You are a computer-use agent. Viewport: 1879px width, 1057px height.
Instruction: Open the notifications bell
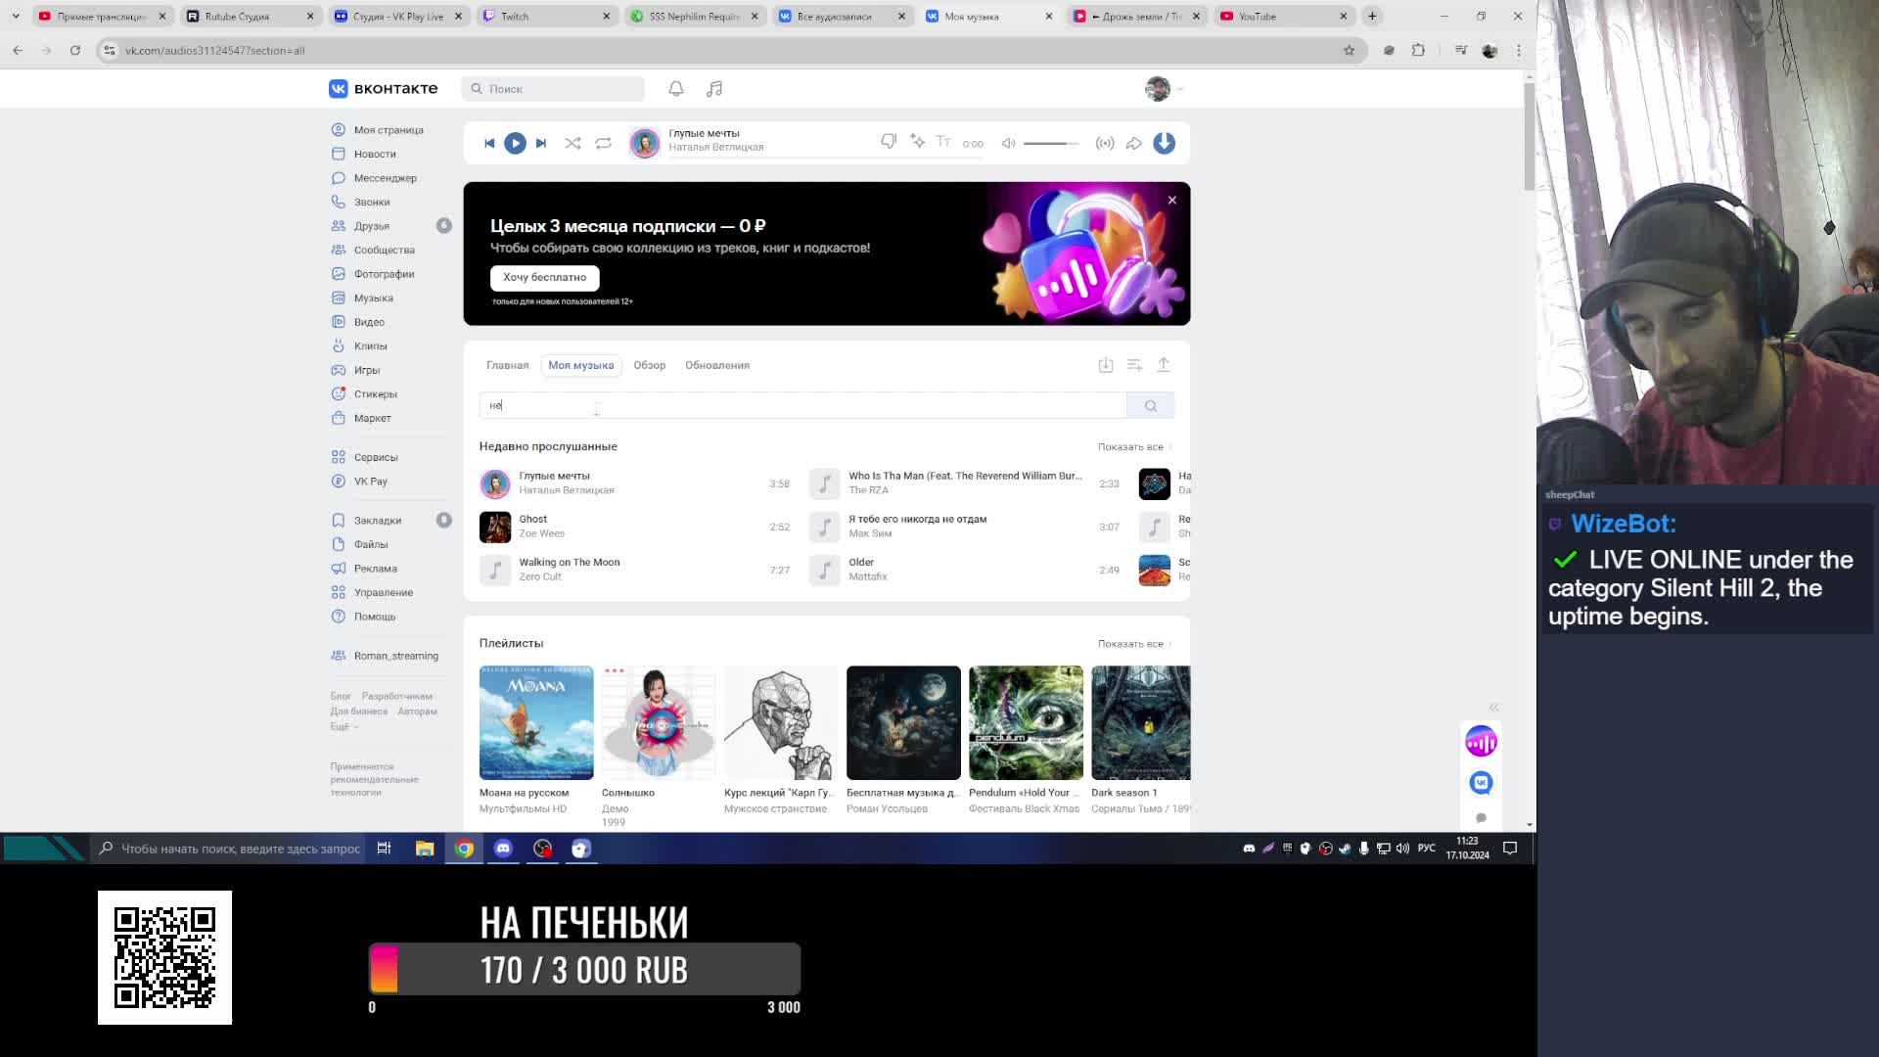[676, 89]
